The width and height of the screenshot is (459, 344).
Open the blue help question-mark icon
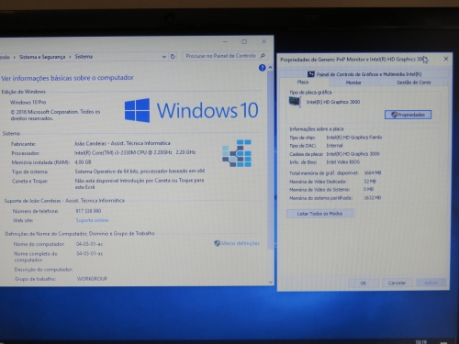(x=263, y=68)
